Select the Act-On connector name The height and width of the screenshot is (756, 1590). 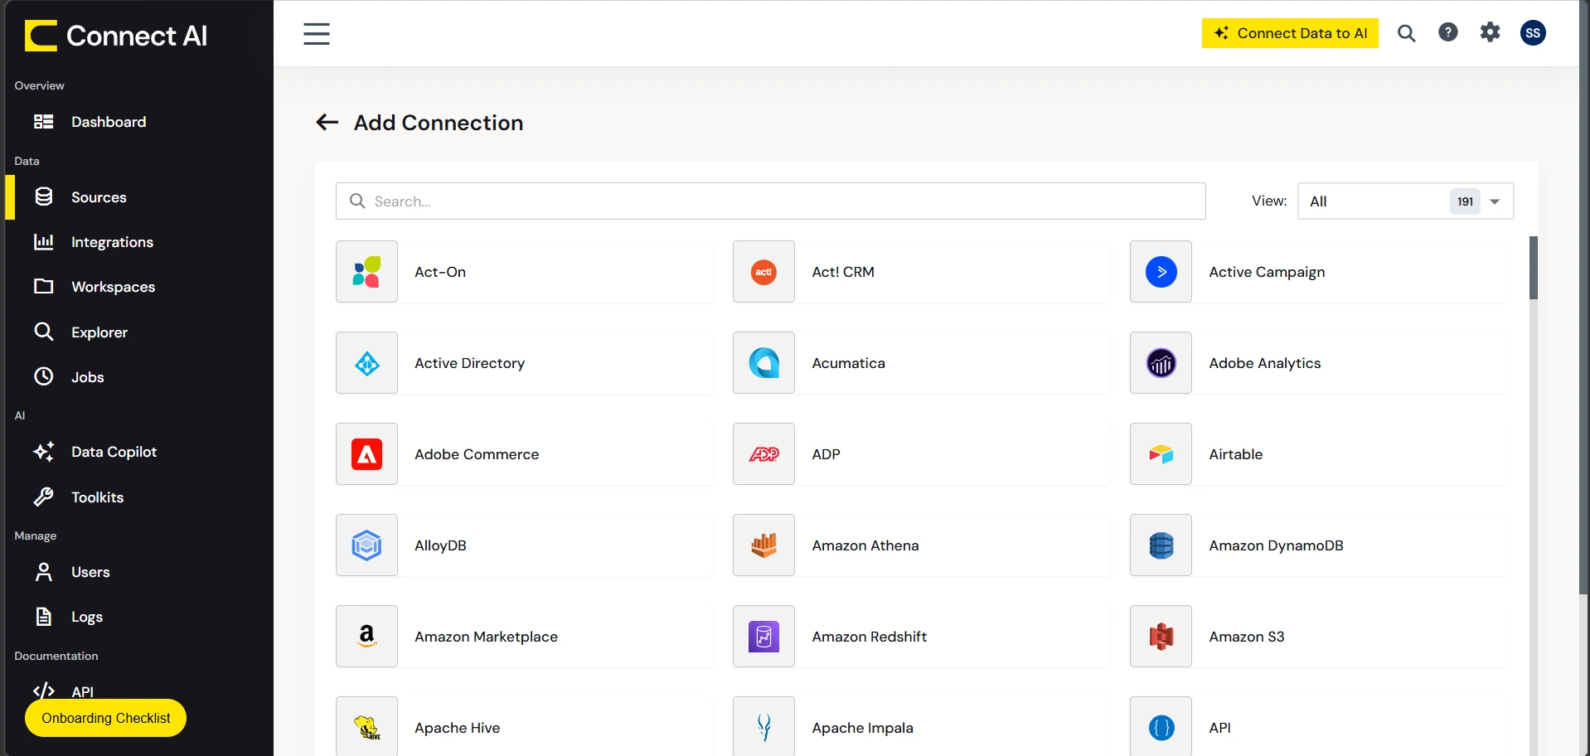click(x=440, y=272)
